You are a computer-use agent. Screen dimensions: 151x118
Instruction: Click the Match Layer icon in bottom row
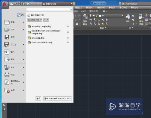tap(107, 24)
